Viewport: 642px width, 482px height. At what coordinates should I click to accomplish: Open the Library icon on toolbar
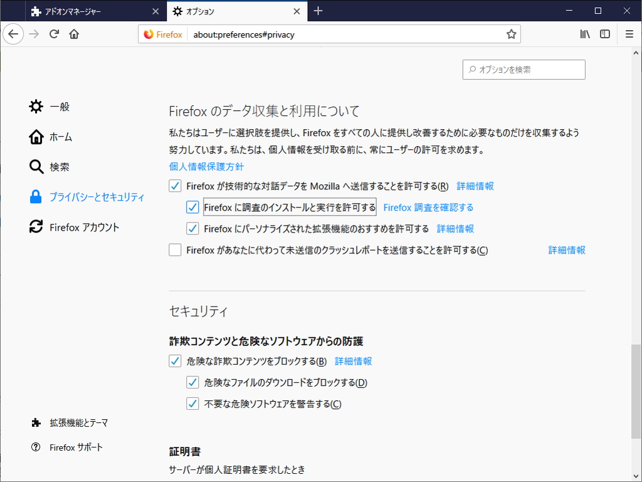584,34
